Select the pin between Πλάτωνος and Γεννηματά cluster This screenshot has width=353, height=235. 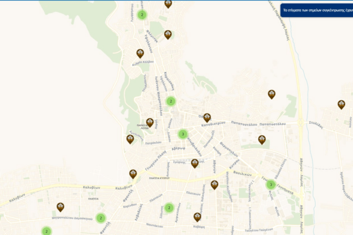tap(215, 184)
